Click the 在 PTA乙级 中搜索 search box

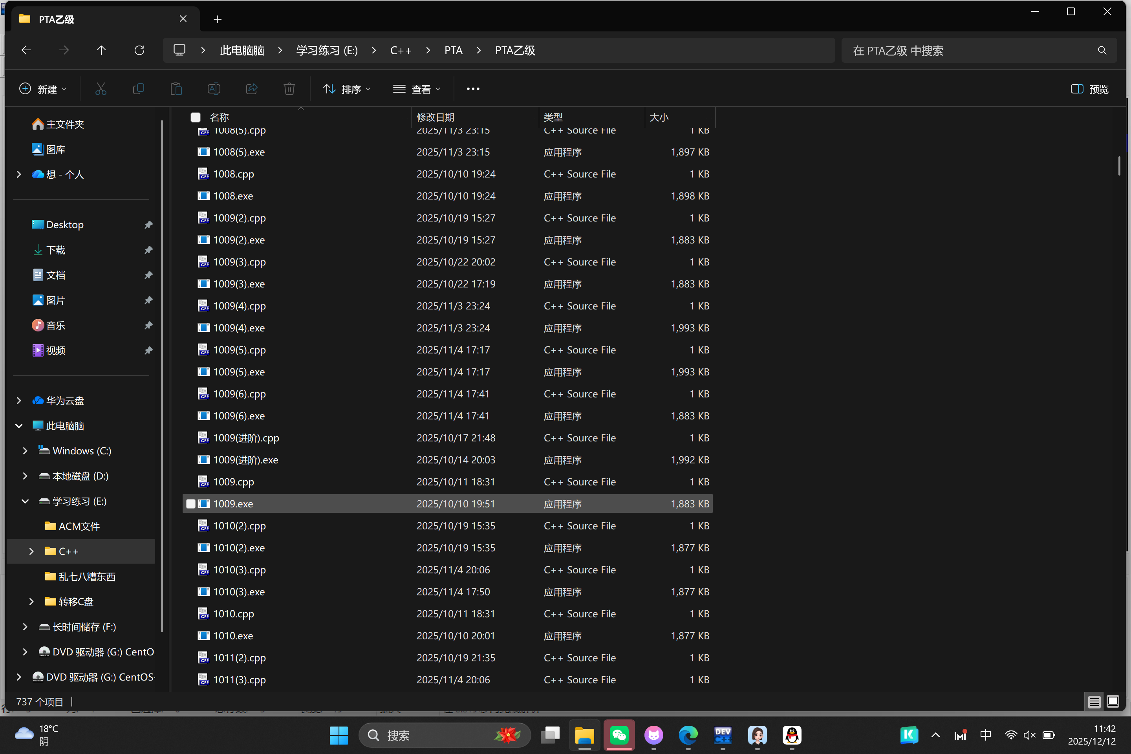click(971, 50)
